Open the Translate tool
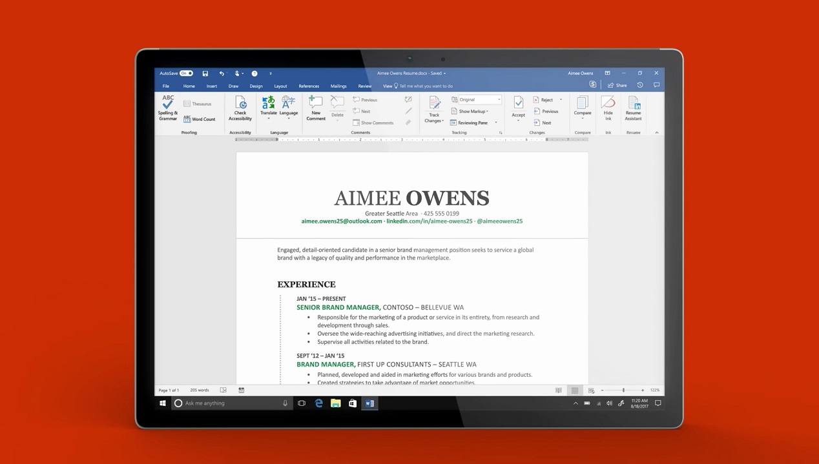Screen dimensions: 819x464 click(269, 108)
